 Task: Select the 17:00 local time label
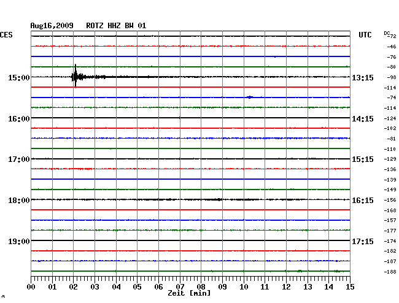18,159
